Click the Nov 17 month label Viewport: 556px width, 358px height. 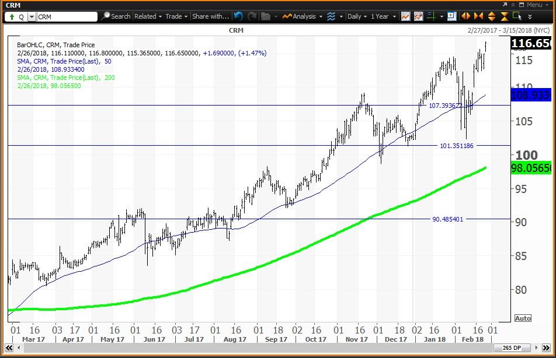pos(356,339)
